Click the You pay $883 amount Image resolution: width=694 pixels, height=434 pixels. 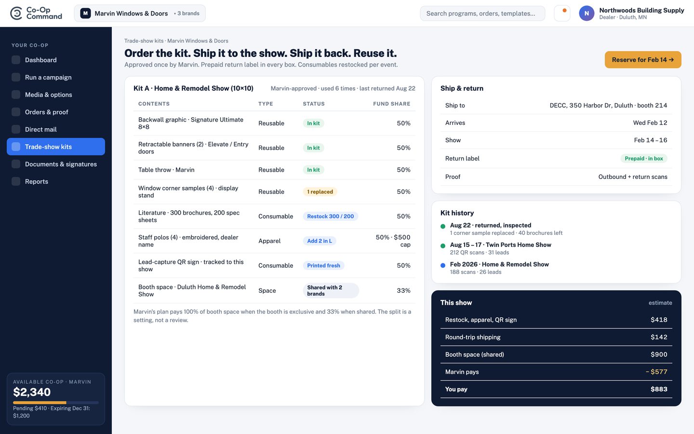[659, 389]
